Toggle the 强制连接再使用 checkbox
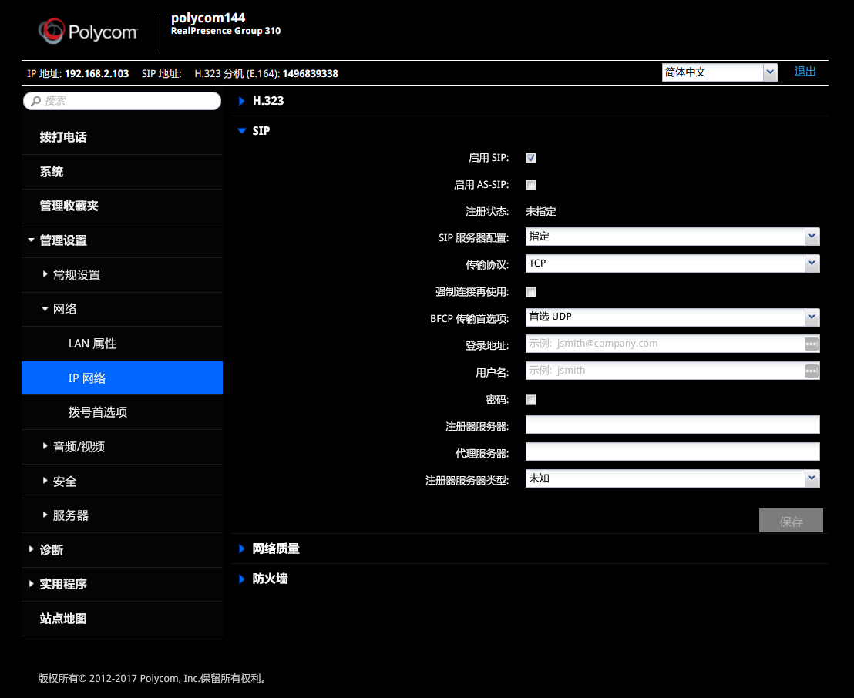This screenshot has height=698, width=854. pyautogui.click(x=531, y=293)
